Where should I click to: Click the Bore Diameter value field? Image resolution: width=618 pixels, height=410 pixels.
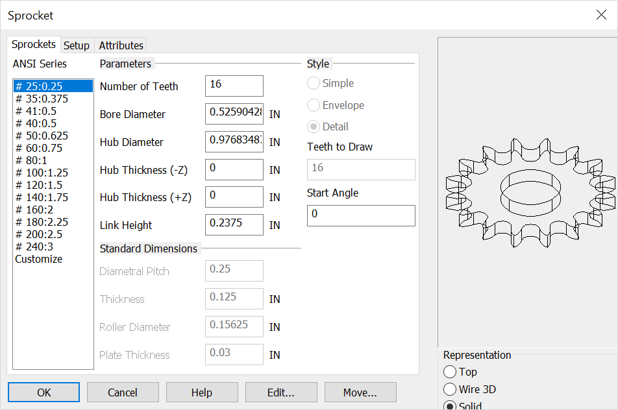coord(234,114)
